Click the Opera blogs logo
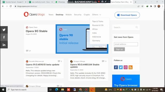This screenshot has height=92, width=165. click(x=34, y=14)
